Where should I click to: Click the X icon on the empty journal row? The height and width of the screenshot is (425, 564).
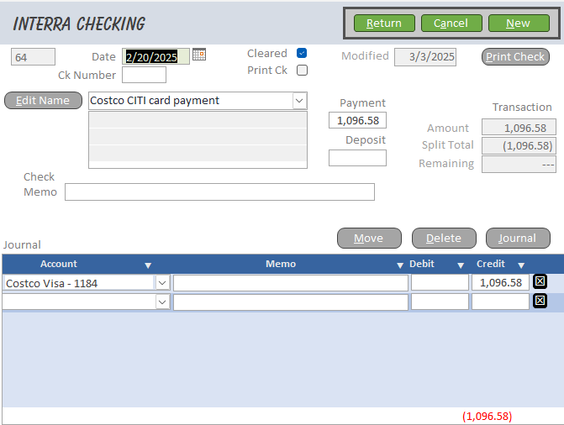tap(540, 301)
